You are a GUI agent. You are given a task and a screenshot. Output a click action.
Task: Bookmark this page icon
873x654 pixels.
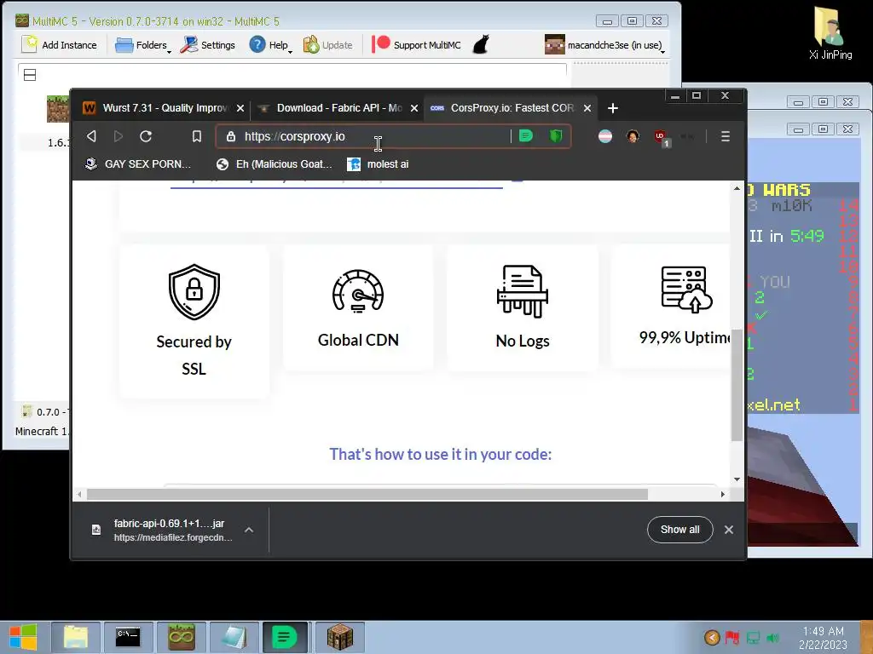[x=197, y=136]
